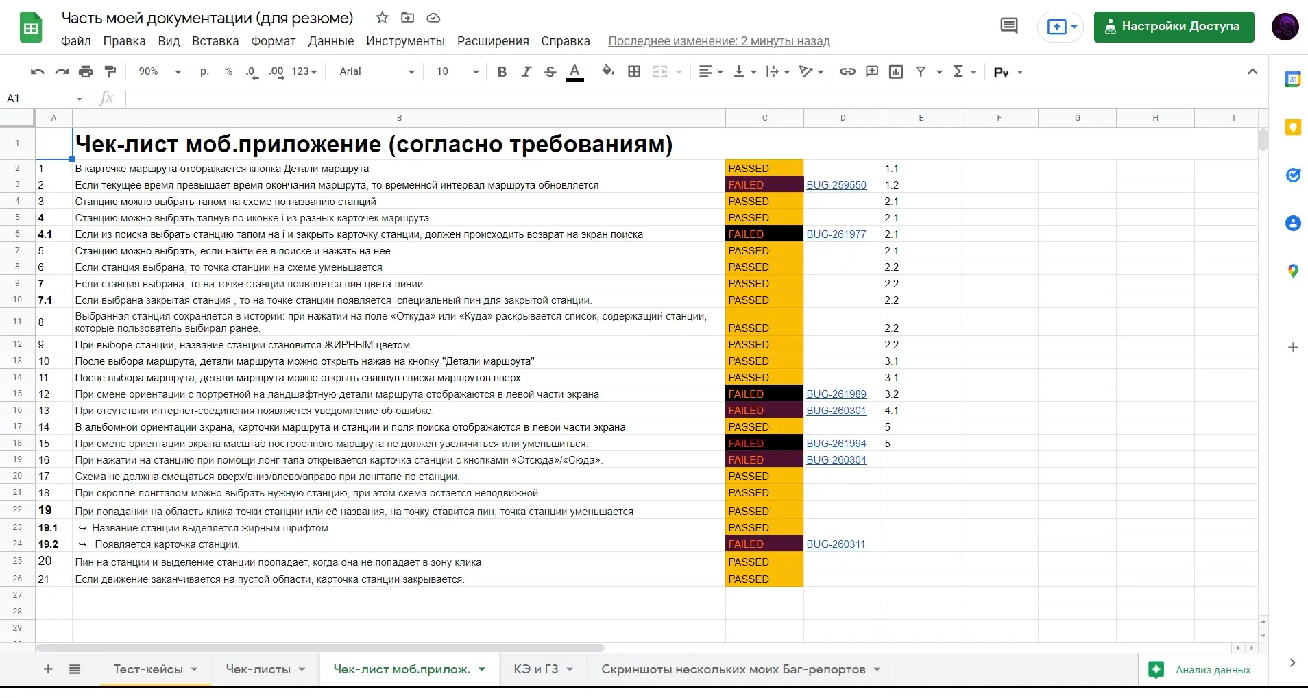Click the Create filter icon

pos(921,72)
